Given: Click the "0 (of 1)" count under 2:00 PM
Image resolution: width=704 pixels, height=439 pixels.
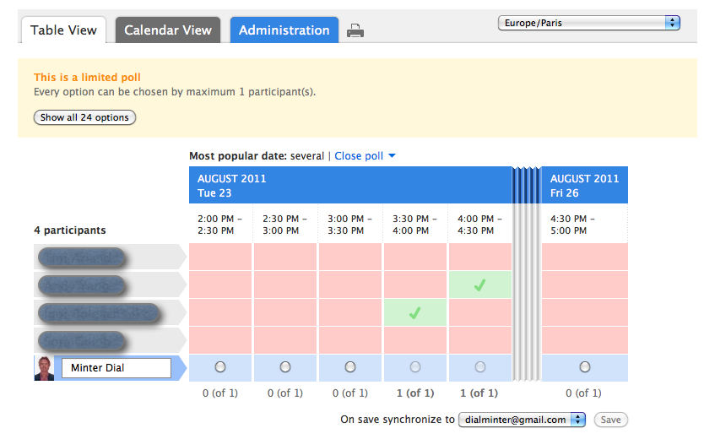Looking at the screenshot, I should point(220,393).
